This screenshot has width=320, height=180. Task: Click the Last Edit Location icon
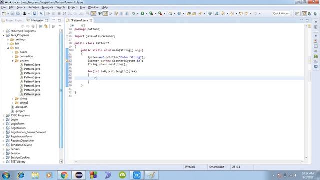pyautogui.click(x=241, y=13)
